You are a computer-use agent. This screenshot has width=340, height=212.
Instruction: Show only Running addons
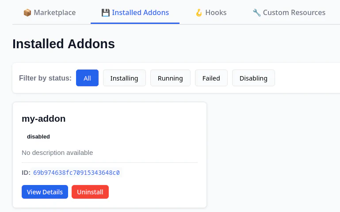[170, 78]
